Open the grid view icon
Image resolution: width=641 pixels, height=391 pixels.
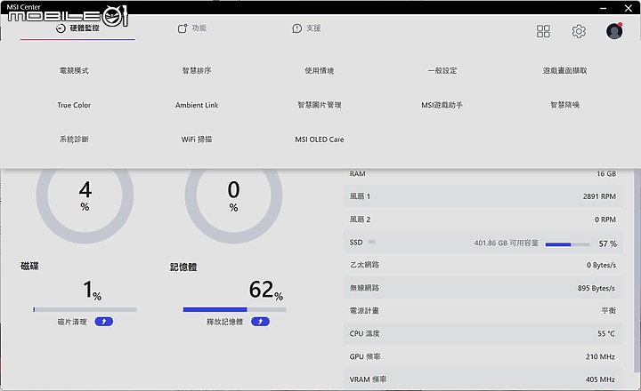click(543, 31)
